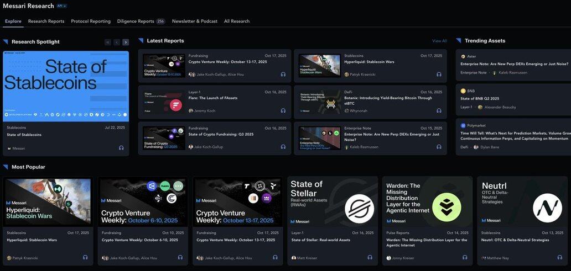571x271 pixels.
Task: Open the State of Stablecoins spotlight thumbnail
Action: [66, 86]
